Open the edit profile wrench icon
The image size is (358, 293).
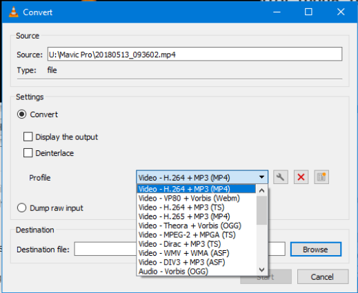point(281,177)
